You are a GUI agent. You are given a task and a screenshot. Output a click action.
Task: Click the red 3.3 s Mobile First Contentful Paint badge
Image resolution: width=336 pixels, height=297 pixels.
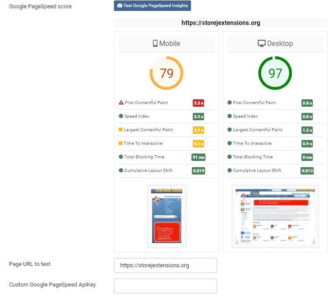(198, 103)
